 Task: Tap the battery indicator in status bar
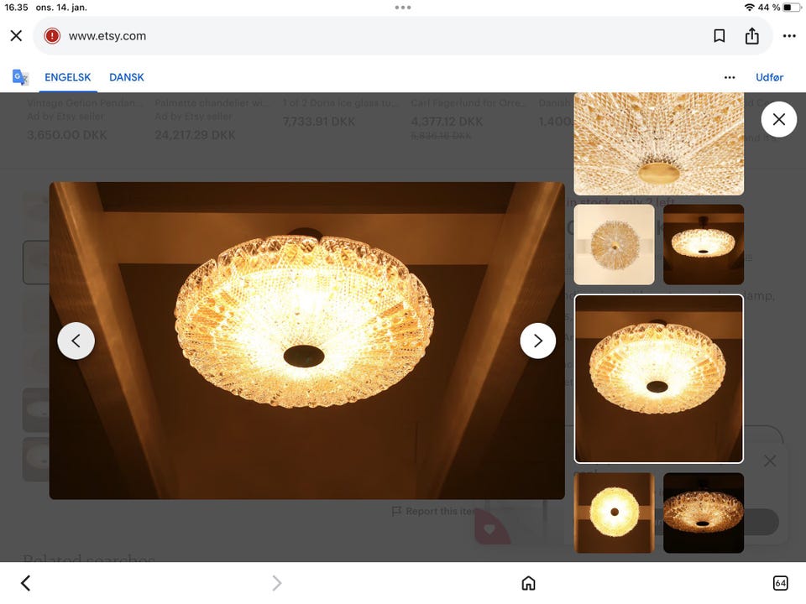[792, 8]
